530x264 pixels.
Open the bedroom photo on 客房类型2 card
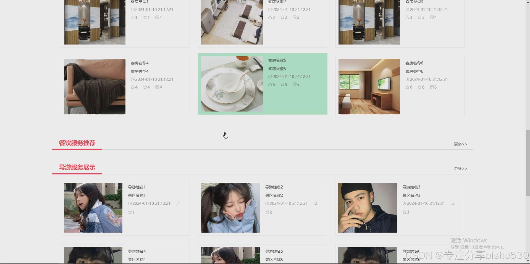pyautogui.click(x=232, y=22)
